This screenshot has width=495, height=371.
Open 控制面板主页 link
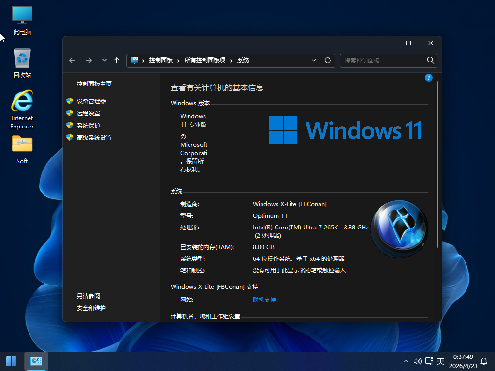[x=94, y=84]
